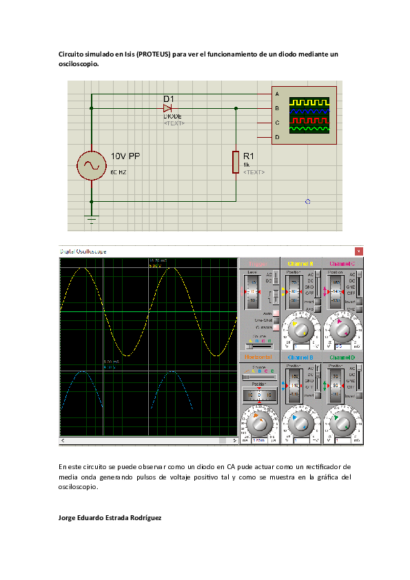Image resolution: width=410 pixels, height=580 pixels.
Task: Click the Channel C volts/div knob
Action: point(342,330)
